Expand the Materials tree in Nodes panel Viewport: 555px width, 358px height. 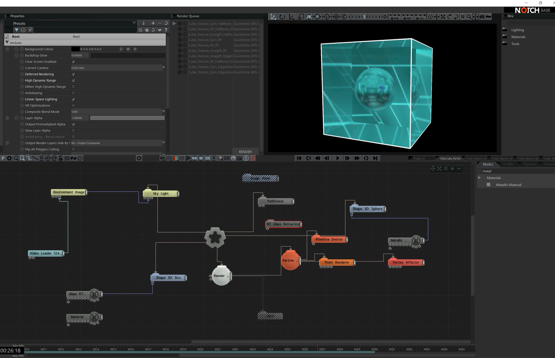click(x=479, y=178)
